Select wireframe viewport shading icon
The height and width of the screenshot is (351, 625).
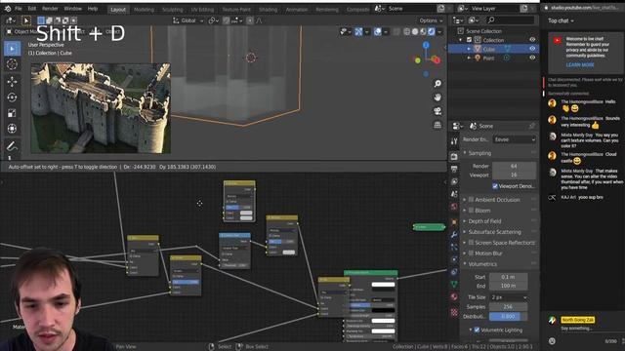(406, 31)
